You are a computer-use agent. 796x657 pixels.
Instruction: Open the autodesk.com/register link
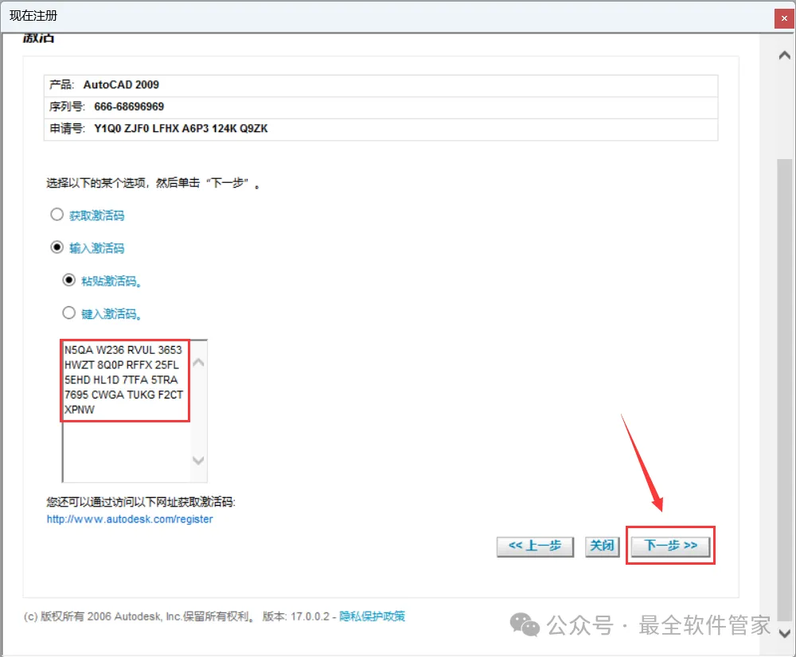pos(130,519)
